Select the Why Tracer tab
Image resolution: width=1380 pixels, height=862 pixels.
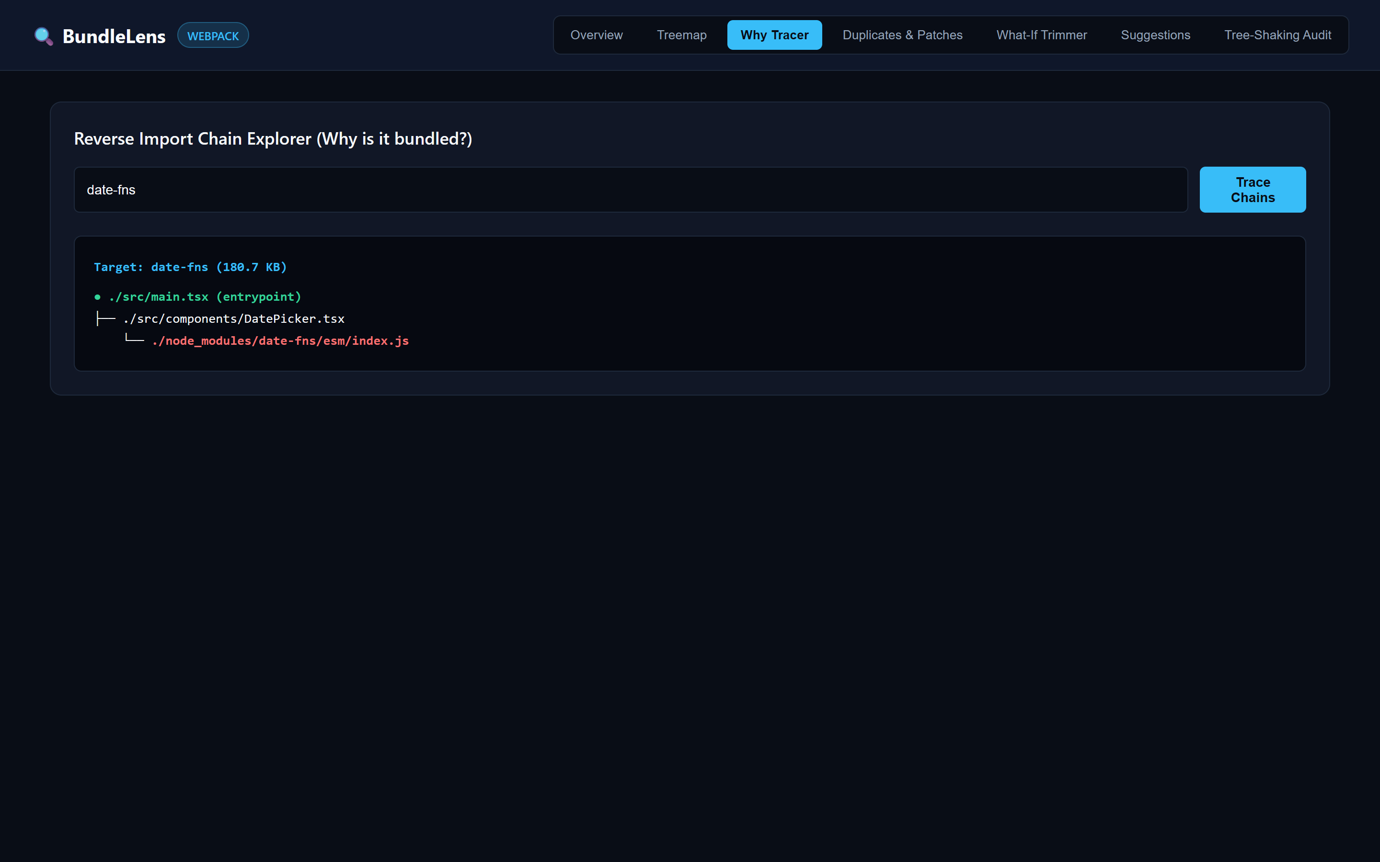(774, 35)
